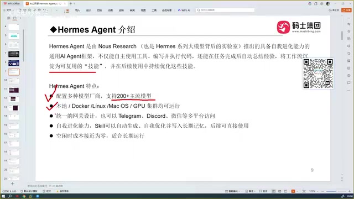
Task: Select slide 10 thumbnail
Action: pos(14,81)
